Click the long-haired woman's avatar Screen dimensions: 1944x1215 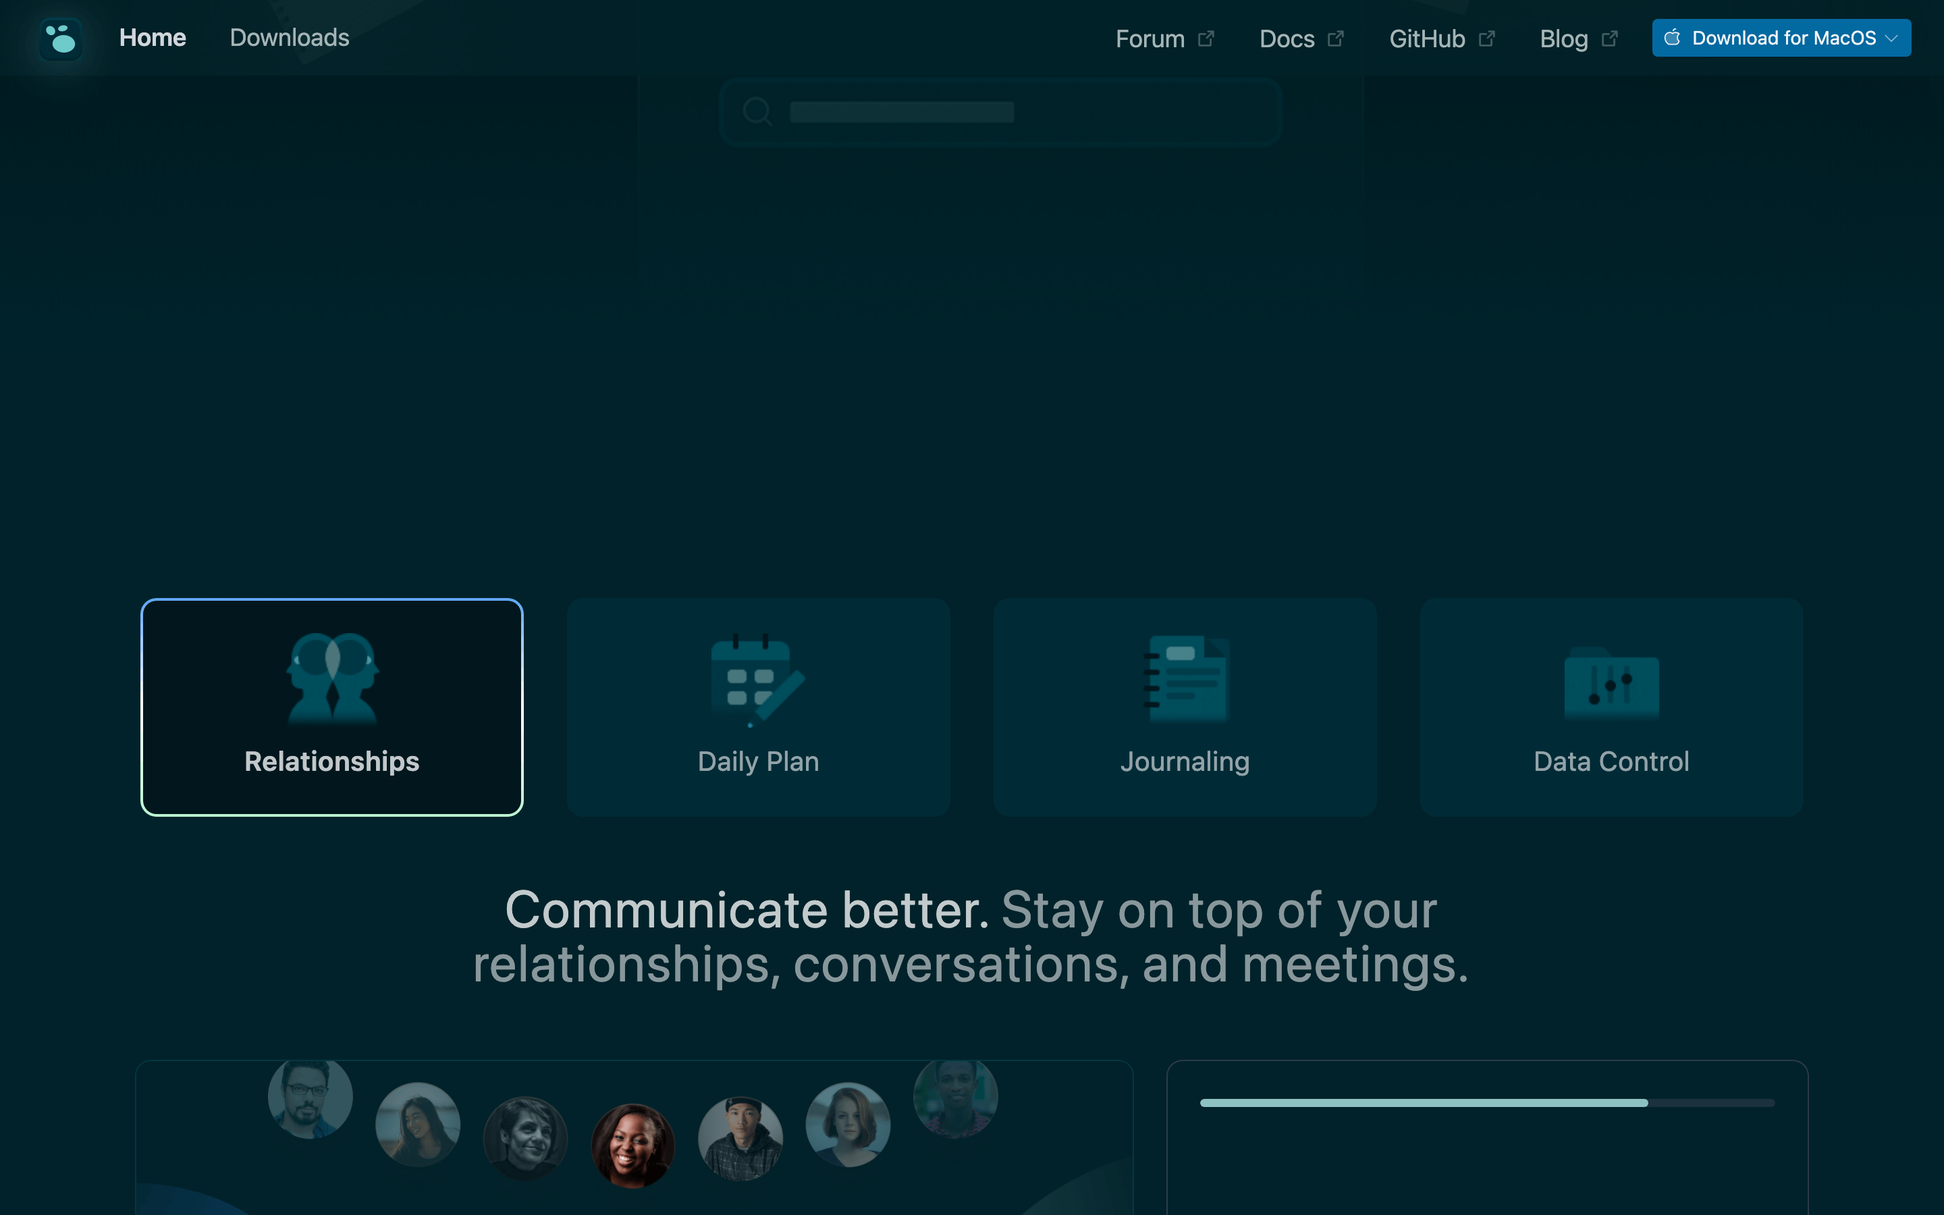pos(418,1124)
